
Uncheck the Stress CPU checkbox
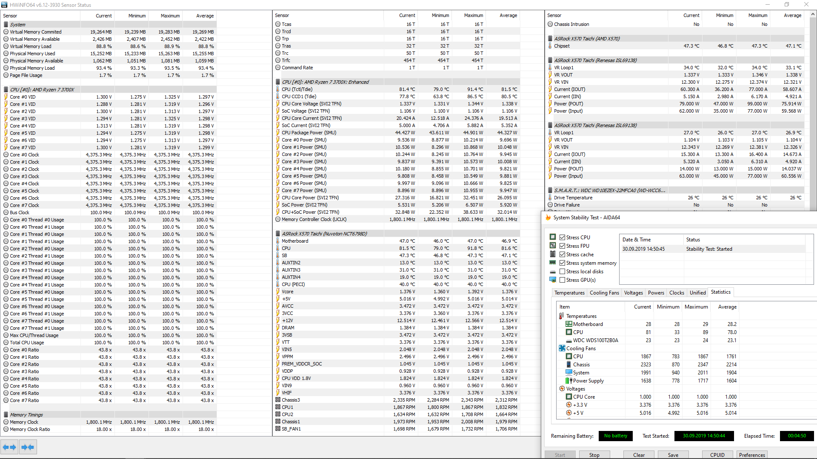click(563, 238)
